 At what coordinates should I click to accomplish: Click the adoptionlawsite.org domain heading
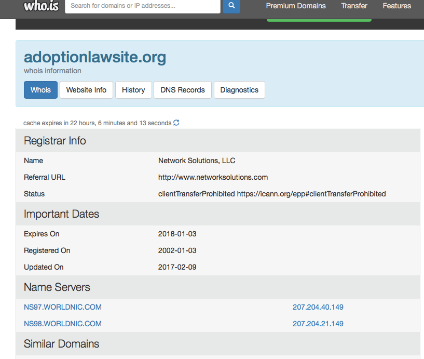95,57
